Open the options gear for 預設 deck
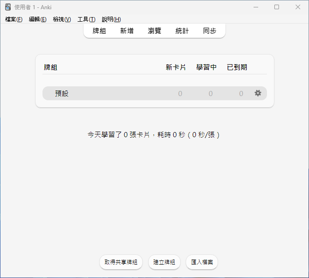 pyautogui.click(x=258, y=93)
